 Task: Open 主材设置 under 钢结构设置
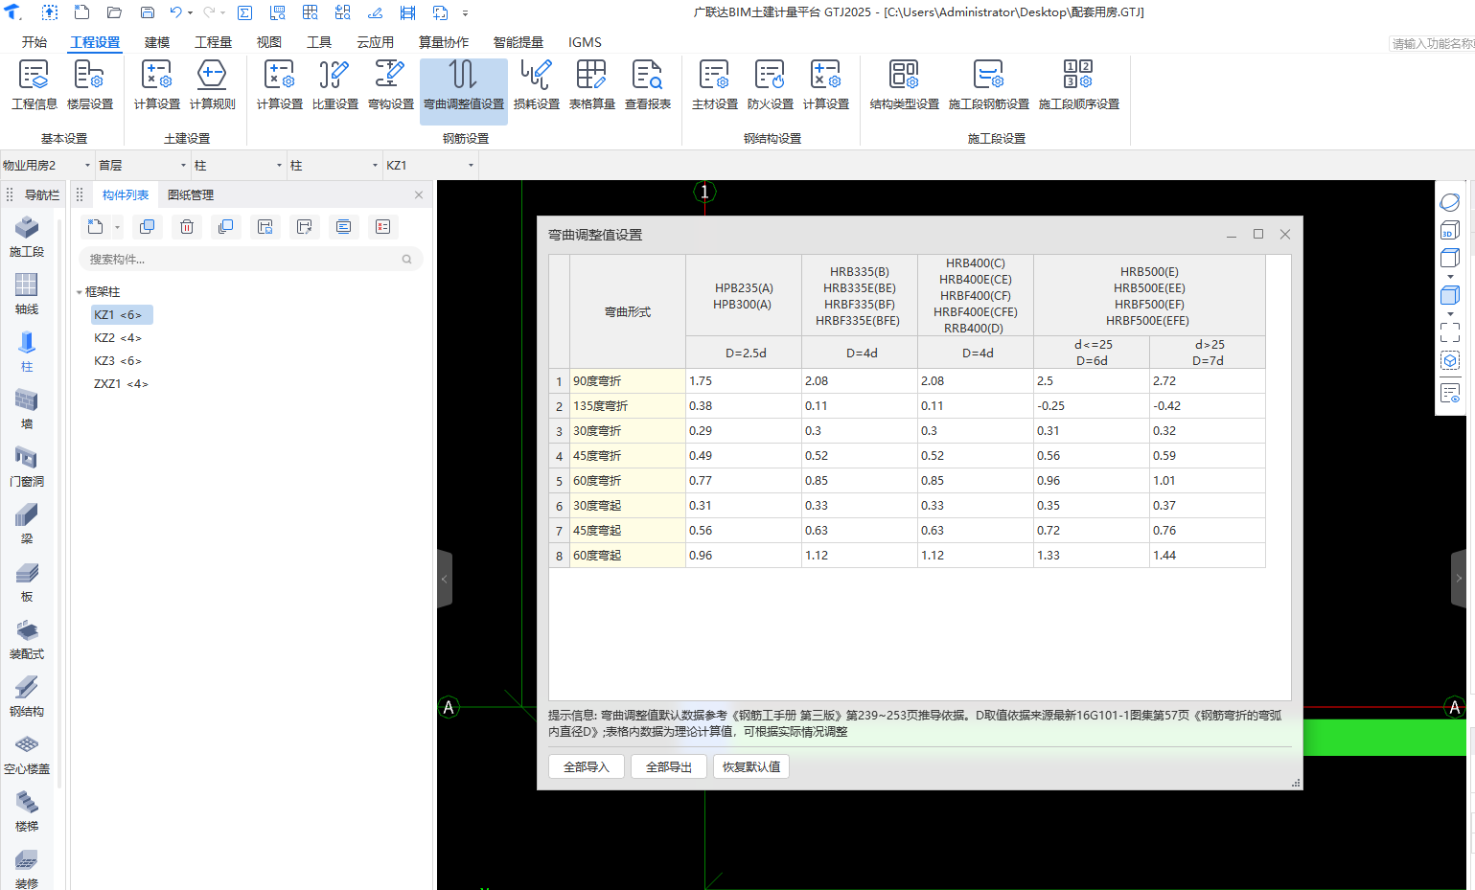pos(714,85)
